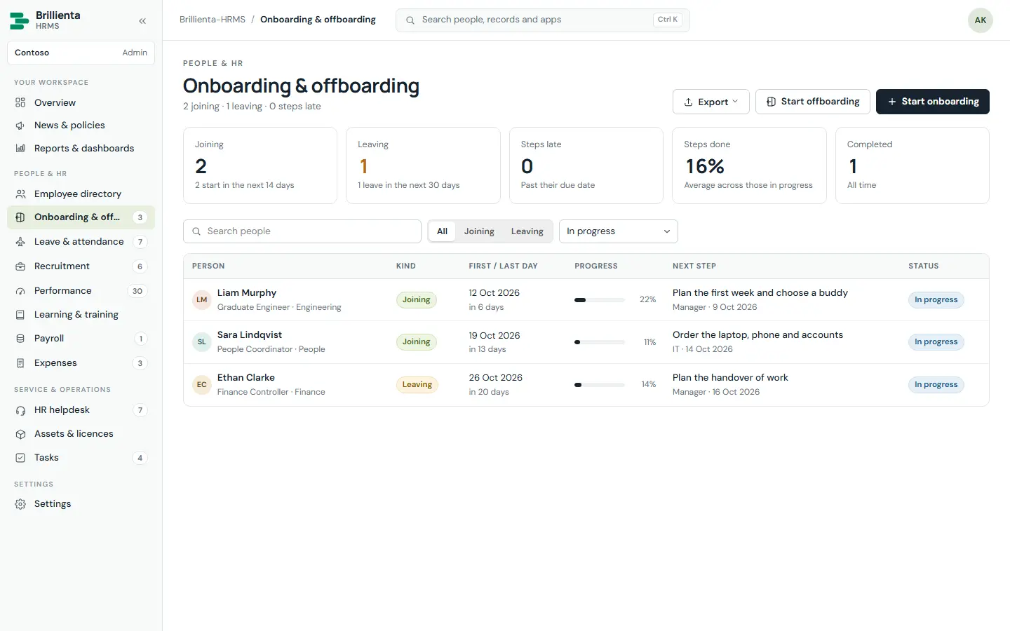Open Leave & attendance section

[81, 241]
